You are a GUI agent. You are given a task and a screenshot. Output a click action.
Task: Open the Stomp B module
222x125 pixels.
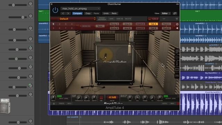(x=114, y=28)
